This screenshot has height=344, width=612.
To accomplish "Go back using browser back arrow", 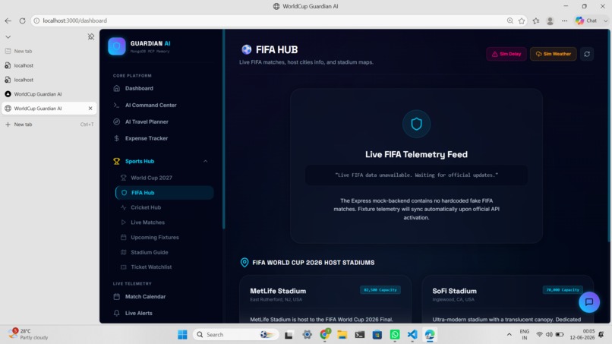I will click(x=8, y=21).
